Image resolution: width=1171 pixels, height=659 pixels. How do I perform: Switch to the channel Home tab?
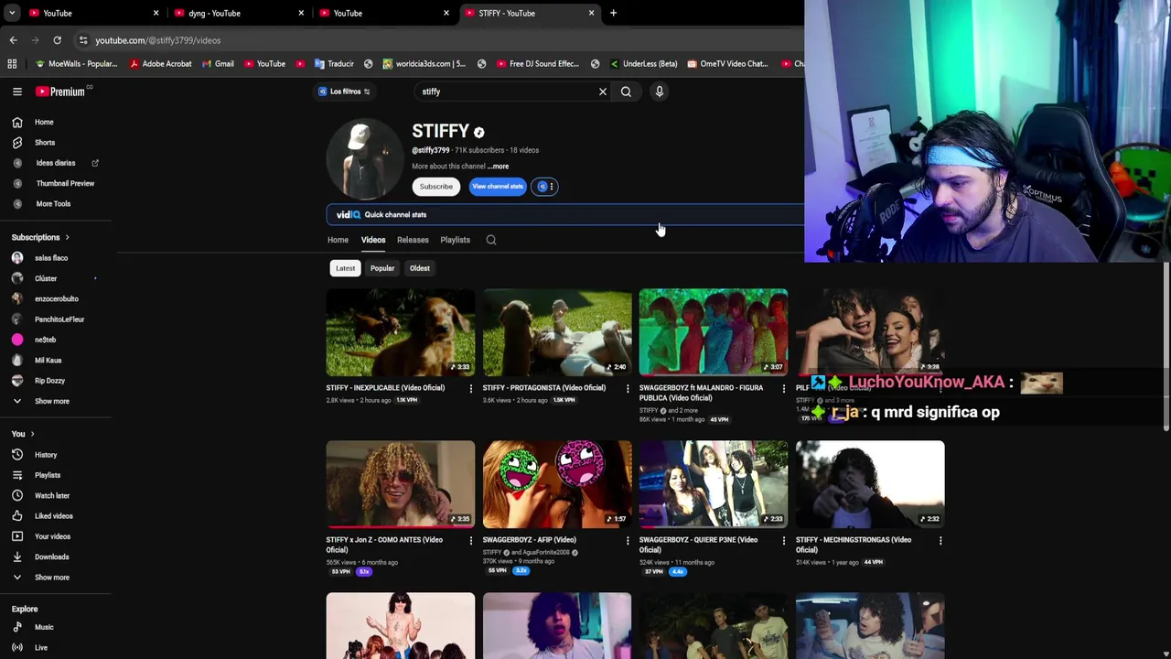(338, 240)
